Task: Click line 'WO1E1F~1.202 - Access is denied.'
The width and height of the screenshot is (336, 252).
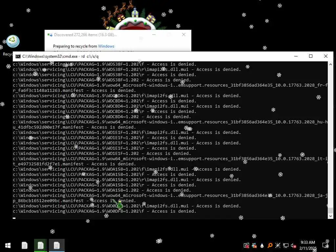Action: pyautogui.click(x=102, y=154)
